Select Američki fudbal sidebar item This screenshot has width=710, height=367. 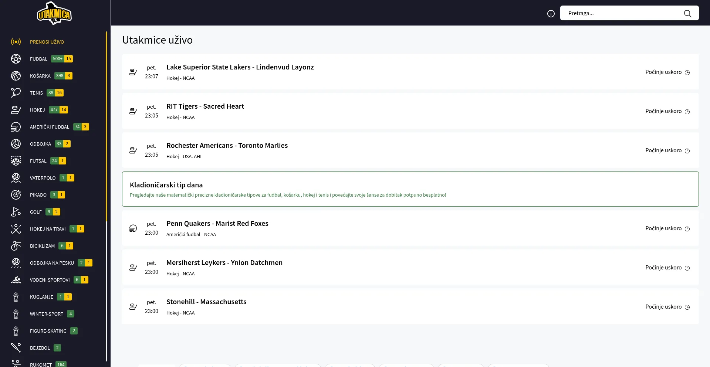[50, 127]
